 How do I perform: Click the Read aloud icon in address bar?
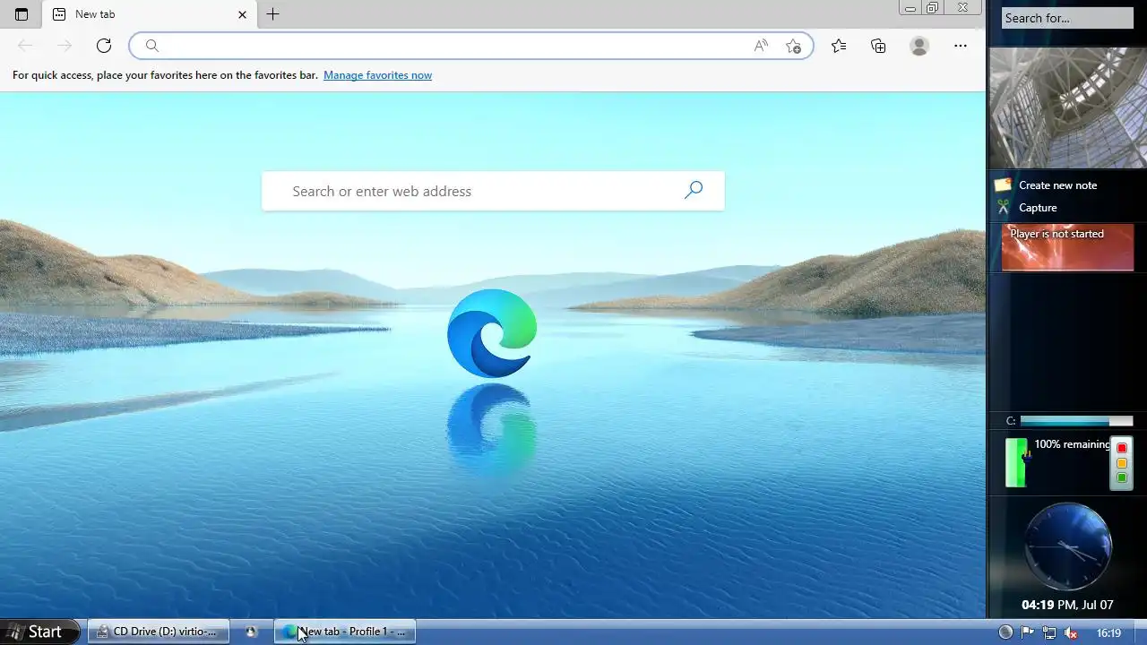[761, 46]
